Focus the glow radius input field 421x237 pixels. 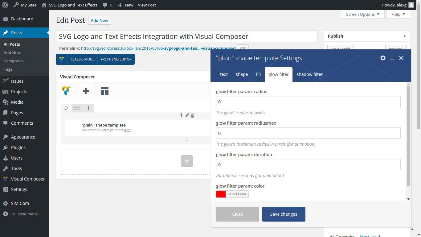pyautogui.click(x=308, y=102)
